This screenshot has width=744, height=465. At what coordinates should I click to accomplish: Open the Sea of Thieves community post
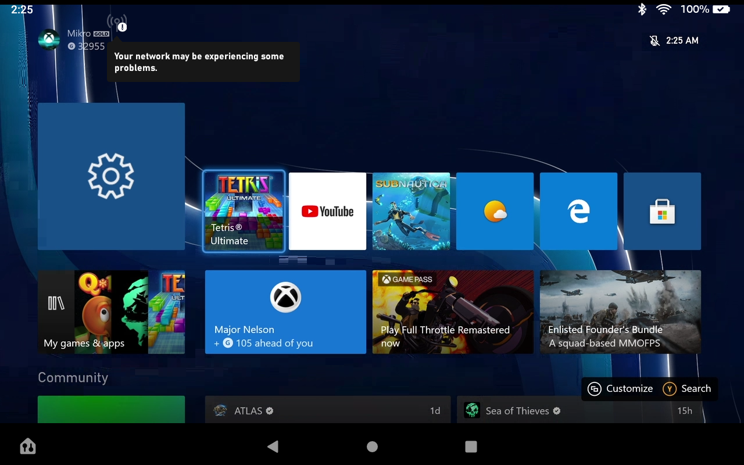point(579,410)
